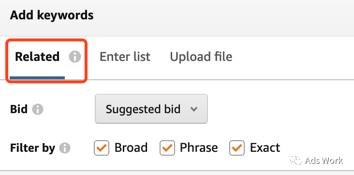Click the Phrase label text
This screenshot has height=175, width=354.
click(x=199, y=147)
